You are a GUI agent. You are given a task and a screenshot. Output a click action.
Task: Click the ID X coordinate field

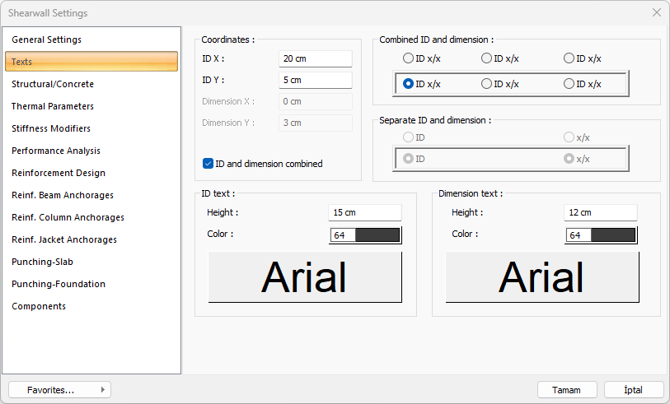pyautogui.click(x=316, y=59)
